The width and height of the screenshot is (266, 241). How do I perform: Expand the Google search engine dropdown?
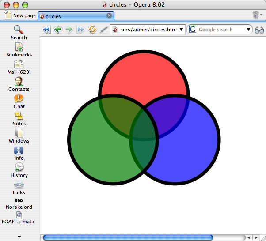pos(248,30)
